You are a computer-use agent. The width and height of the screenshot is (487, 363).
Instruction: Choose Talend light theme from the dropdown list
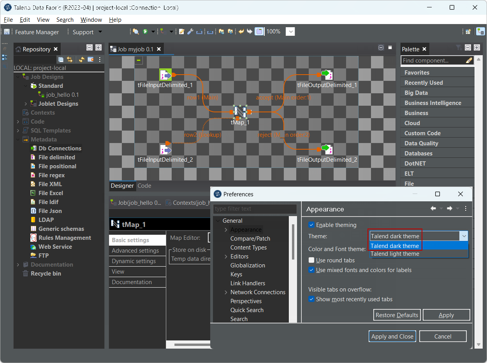pyautogui.click(x=395, y=254)
